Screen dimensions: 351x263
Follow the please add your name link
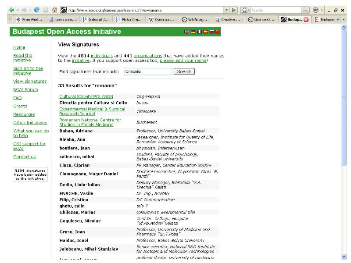[x=183, y=60]
